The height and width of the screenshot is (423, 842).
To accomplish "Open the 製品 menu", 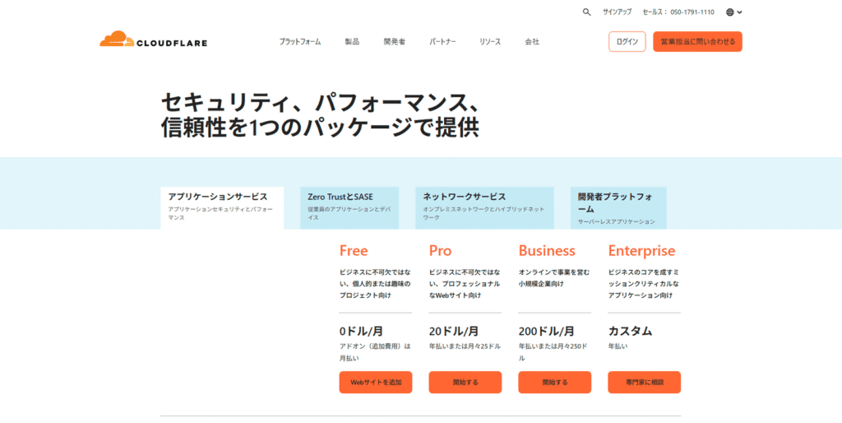I will tap(352, 41).
